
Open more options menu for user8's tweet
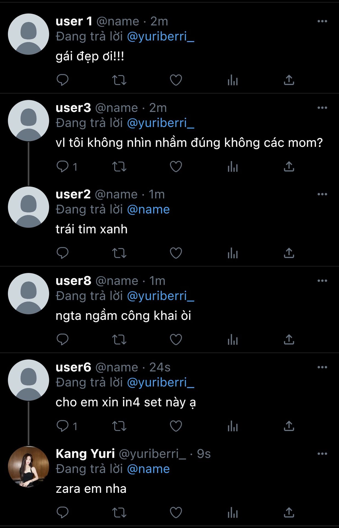[322, 281]
